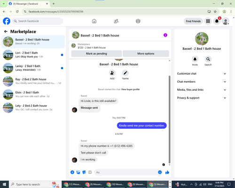Attach a file with the photo icon
Viewport: 235px width, 188px height.
point(78,172)
